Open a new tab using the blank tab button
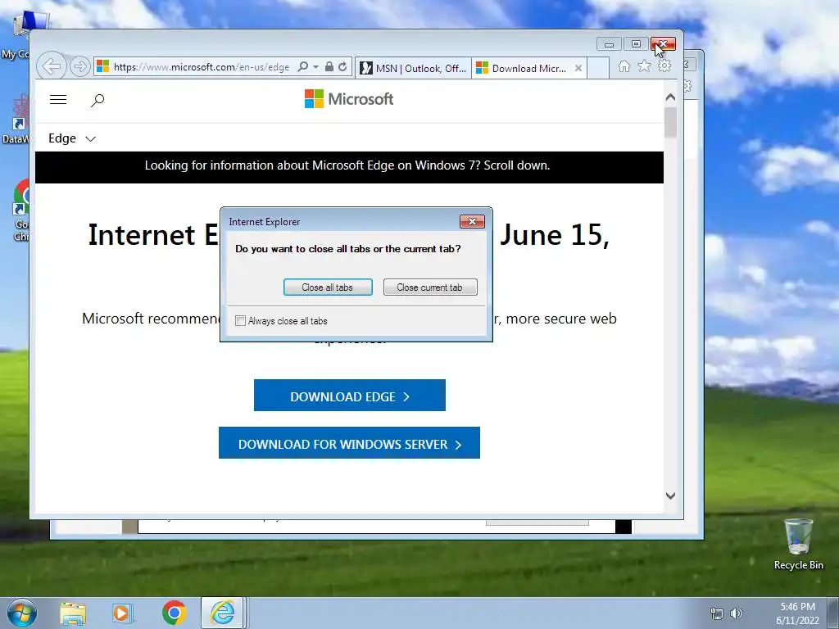This screenshot has width=839, height=629. tap(598, 68)
